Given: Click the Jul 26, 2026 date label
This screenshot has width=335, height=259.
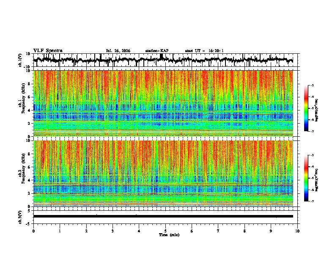Looking at the screenshot, I should 118,51.
